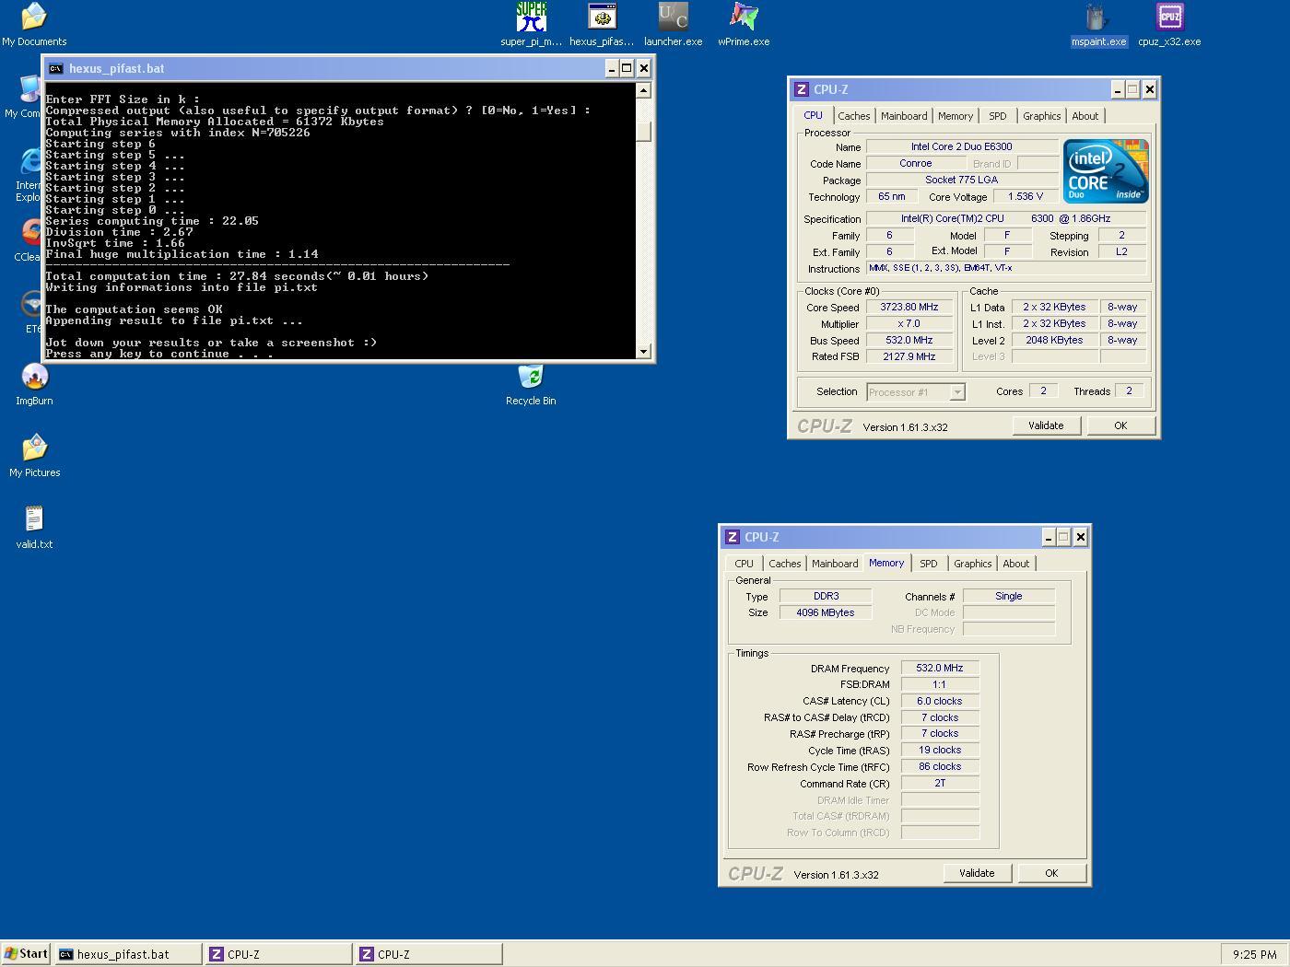Click Total computation time line in console
Viewport: 1290px width, 967px height.
pos(237,276)
